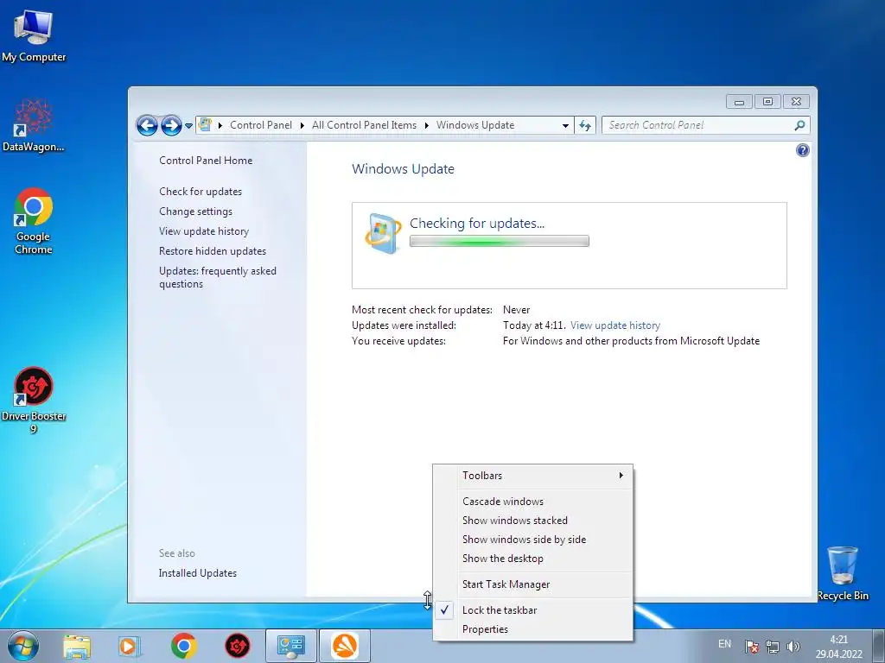The height and width of the screenshot is (663, 885).
Task: Choose Show windows side by side
Action: click(532, 540)
